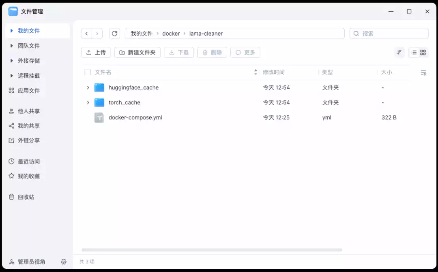Open the sort order icon
Viewport: 438px width, 272px height.
point(399,52)
